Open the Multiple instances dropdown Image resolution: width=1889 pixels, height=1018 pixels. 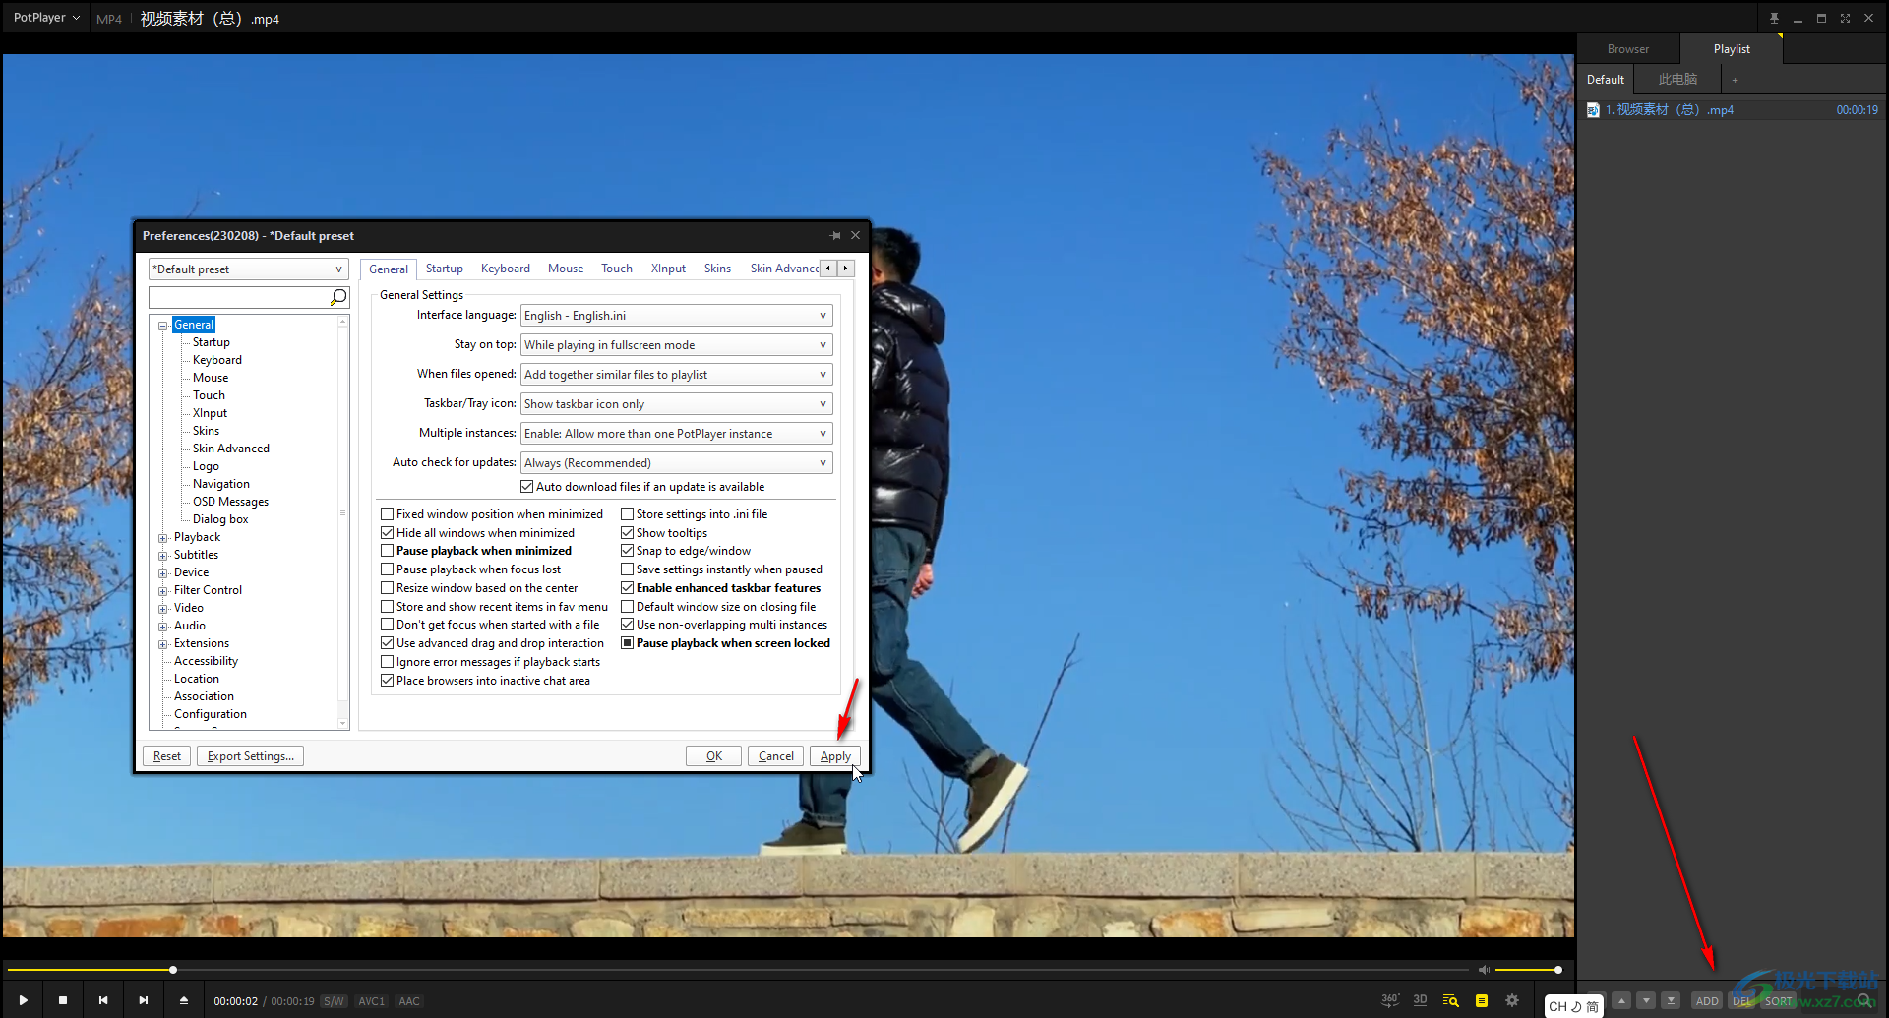[x=676, y=434]
